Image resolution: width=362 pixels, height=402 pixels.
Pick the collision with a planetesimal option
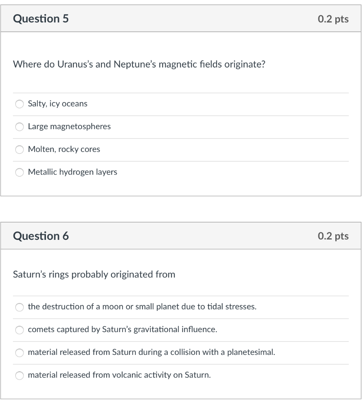20,353
